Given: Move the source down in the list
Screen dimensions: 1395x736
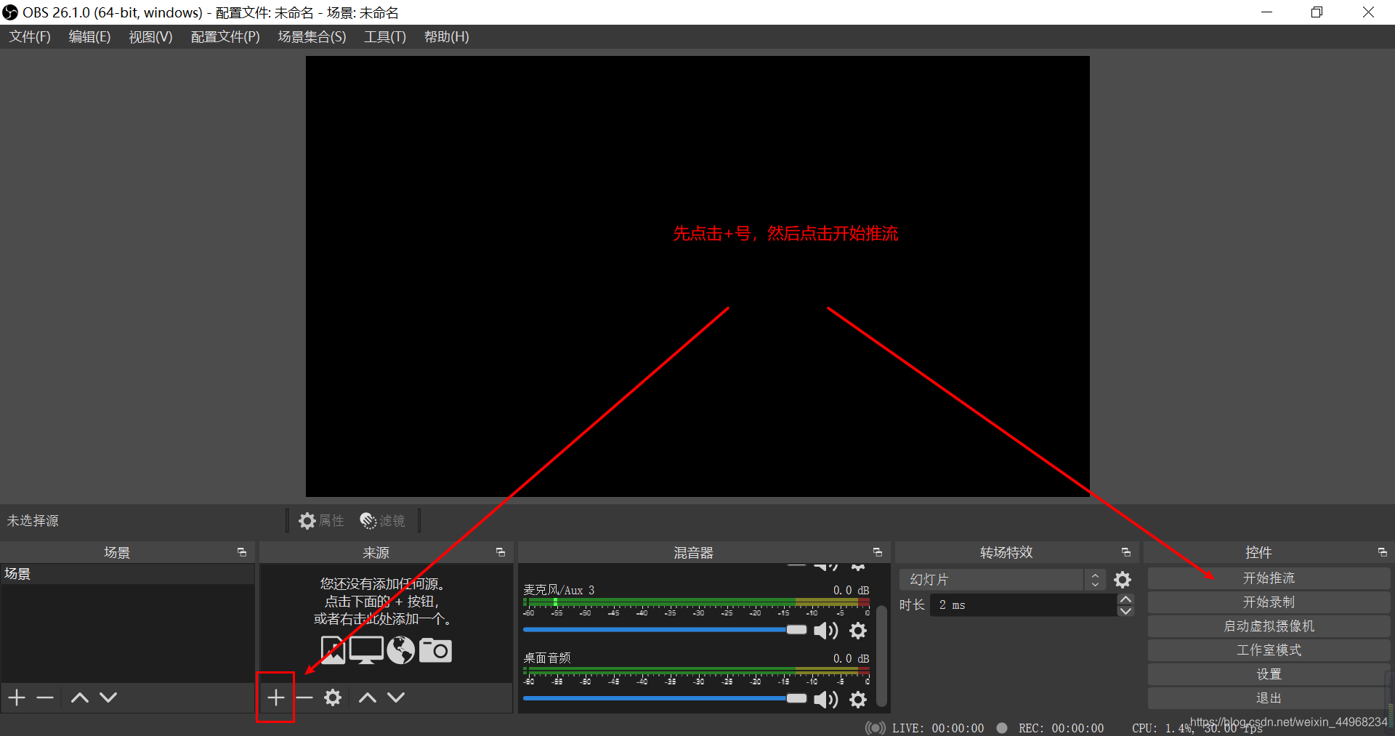Looking at the screenshot, I should tap(396, 697).
